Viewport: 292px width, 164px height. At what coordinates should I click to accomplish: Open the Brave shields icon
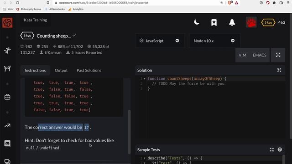point(230,3)
